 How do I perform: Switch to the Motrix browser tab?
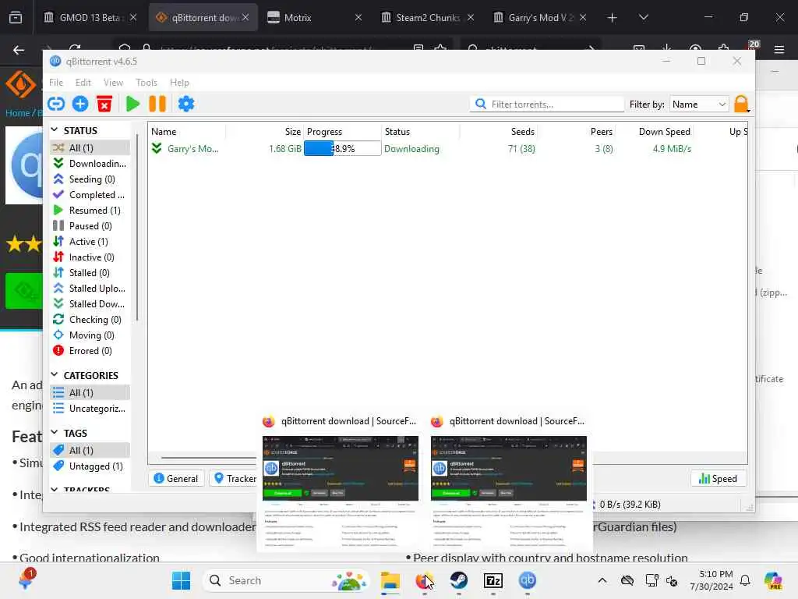click(314, 17)
